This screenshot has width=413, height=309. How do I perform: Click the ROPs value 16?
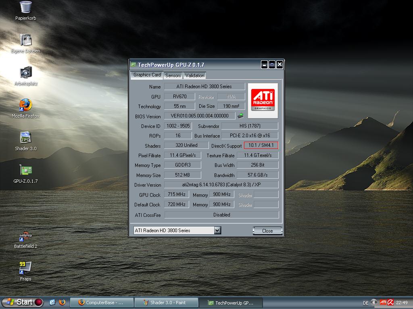point(178,136)
